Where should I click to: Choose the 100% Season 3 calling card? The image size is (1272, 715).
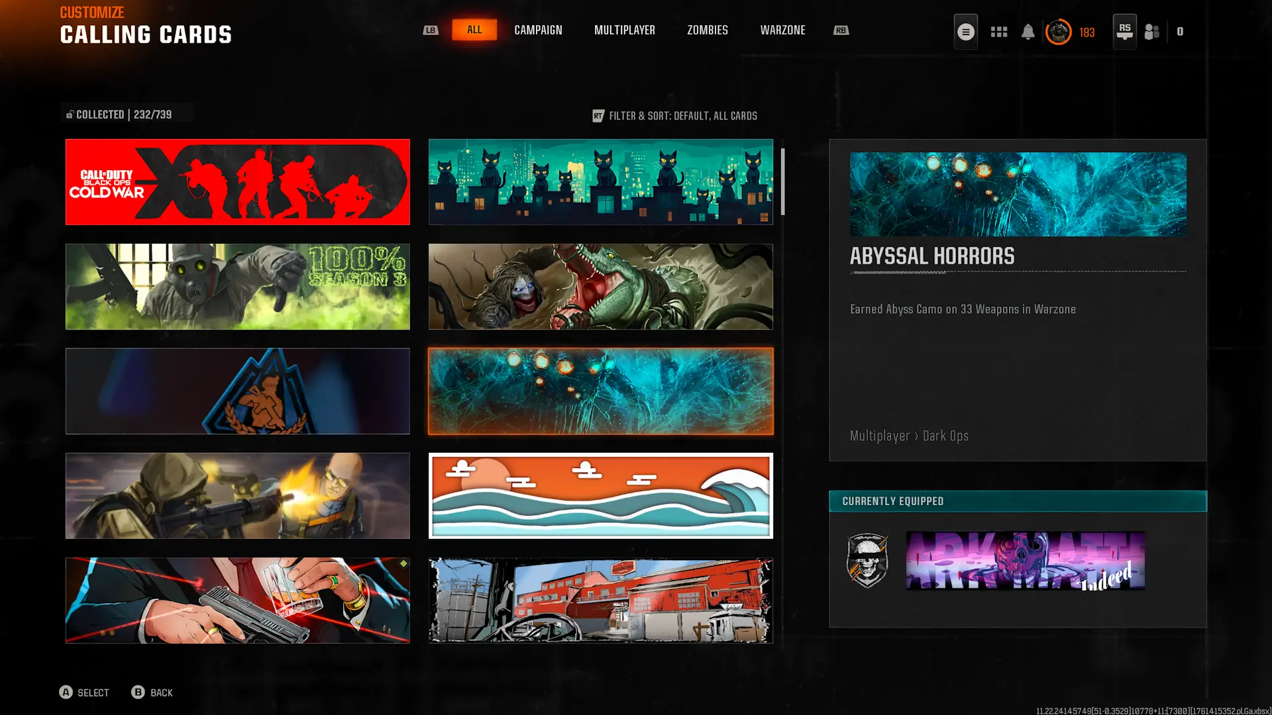237,287
